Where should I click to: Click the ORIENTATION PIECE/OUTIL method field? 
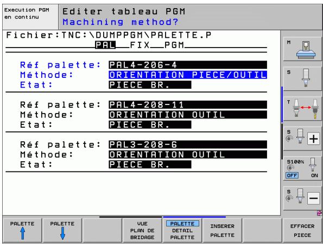pyautogui.click(x=188, y=75)
